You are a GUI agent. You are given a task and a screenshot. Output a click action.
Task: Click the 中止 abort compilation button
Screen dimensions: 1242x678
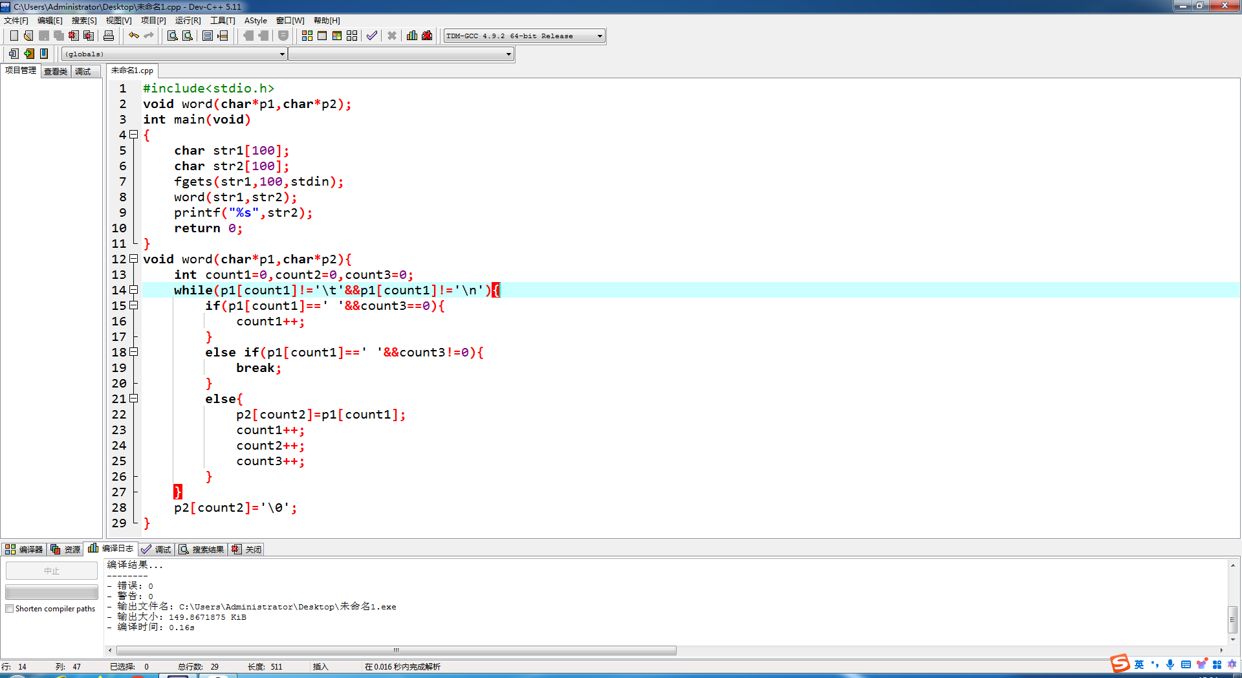tap(52, 571)
